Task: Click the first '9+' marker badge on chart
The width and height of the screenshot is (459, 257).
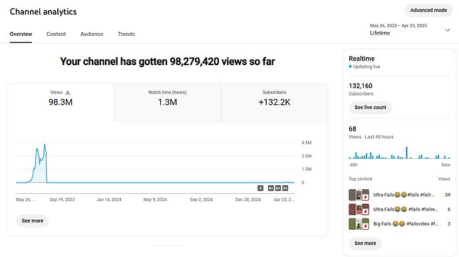Action: [271, 189]
